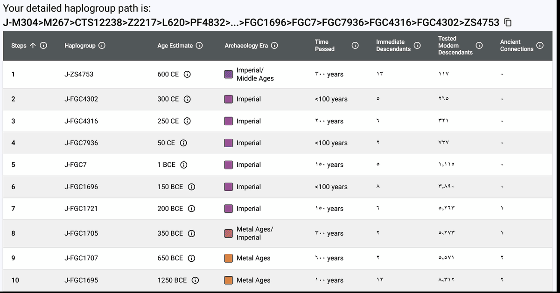The image size is (560, 293).
Task: Click the 1250 BCE age estimate value
Action: pyautogui.click(x=172, y=280)
